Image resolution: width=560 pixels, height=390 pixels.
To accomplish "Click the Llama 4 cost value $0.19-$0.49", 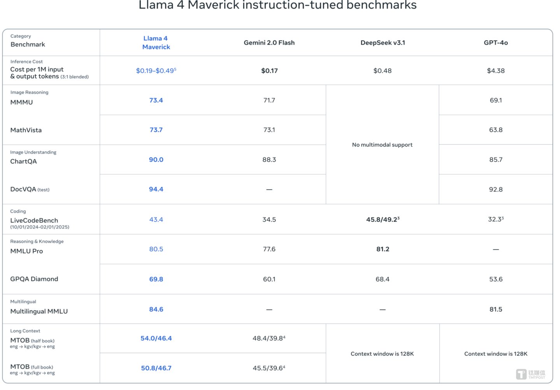I will tap(156, 71).
